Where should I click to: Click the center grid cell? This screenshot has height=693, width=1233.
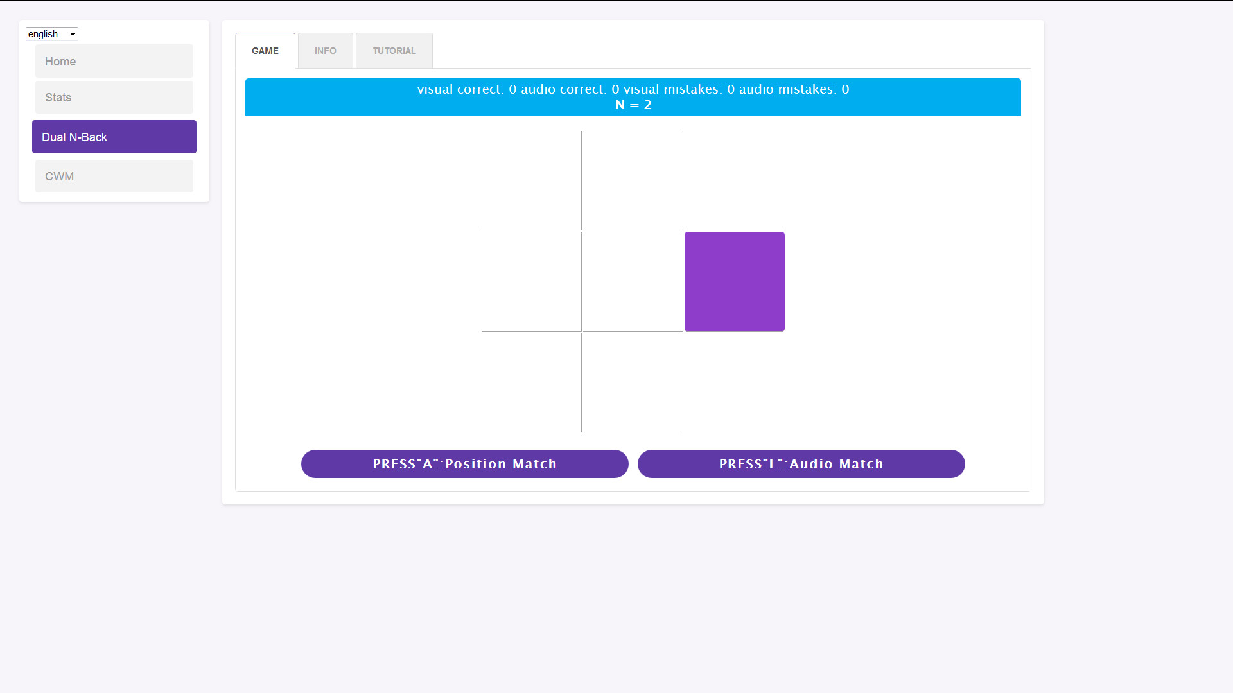coord(633,282)
